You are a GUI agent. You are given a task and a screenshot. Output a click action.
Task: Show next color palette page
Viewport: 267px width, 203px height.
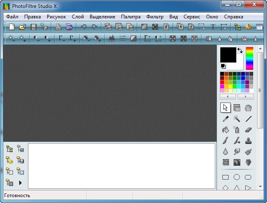point(245,97)
